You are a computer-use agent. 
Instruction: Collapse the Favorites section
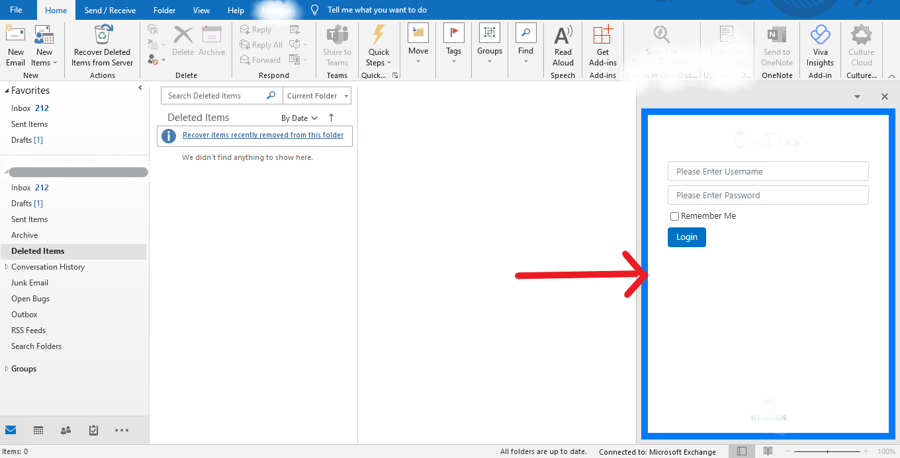pyautogui.click(x=6, y=91)
